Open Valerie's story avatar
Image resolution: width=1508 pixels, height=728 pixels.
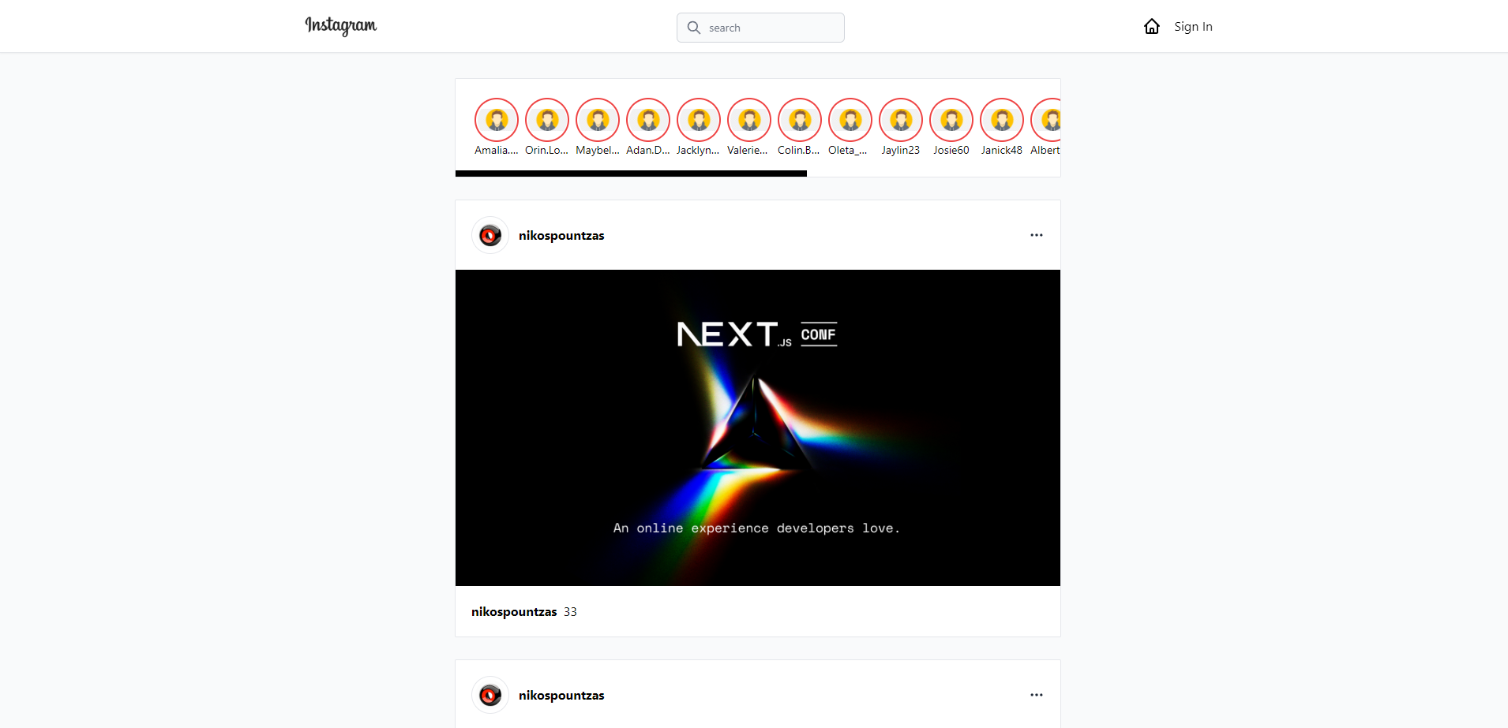tap(748, 121)
